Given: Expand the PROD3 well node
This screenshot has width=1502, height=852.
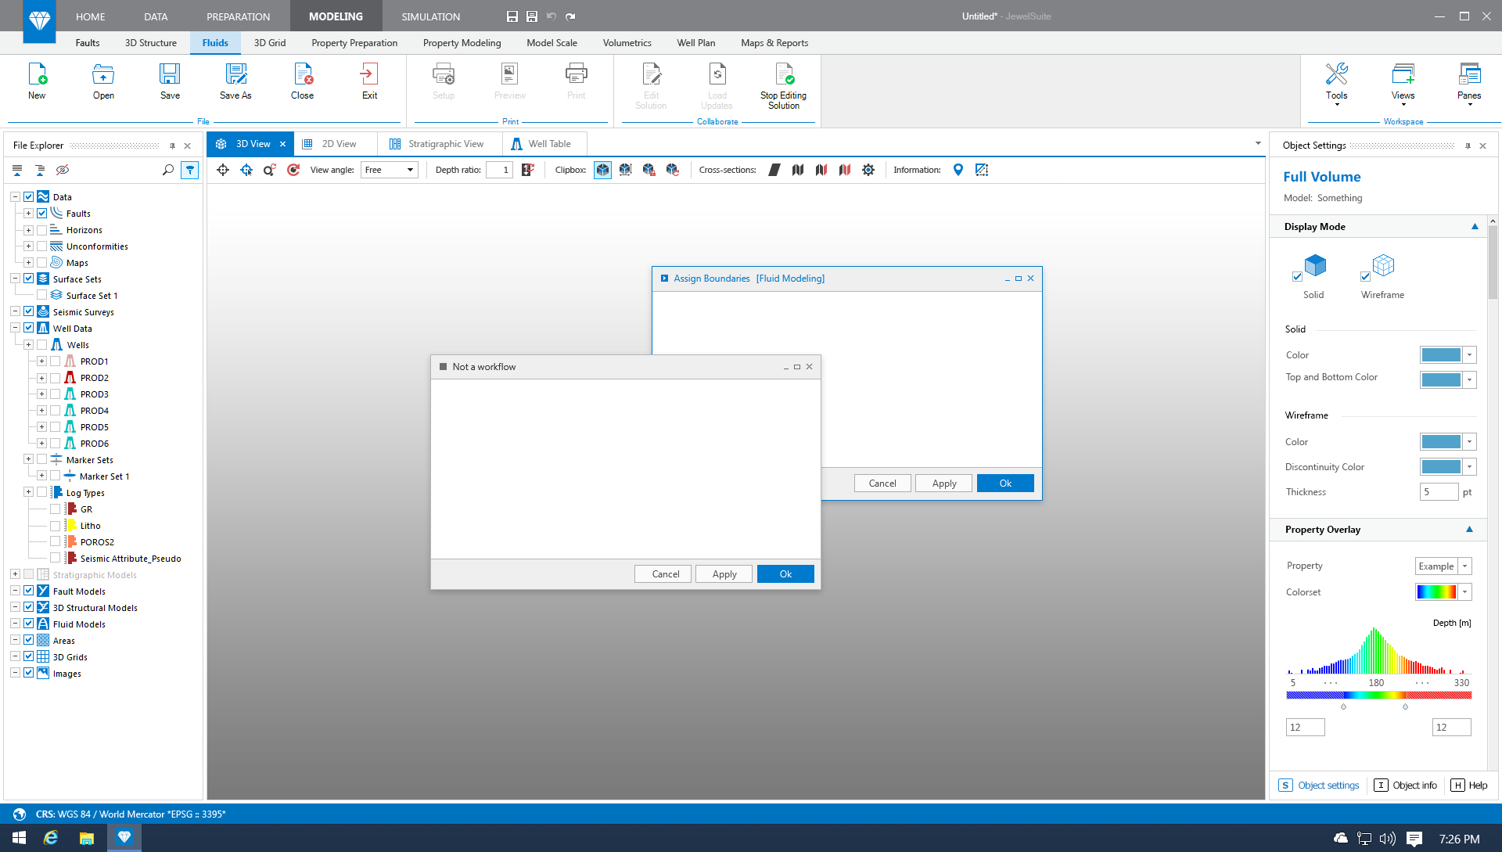Looking at the screenshot, I should point(42,394).
